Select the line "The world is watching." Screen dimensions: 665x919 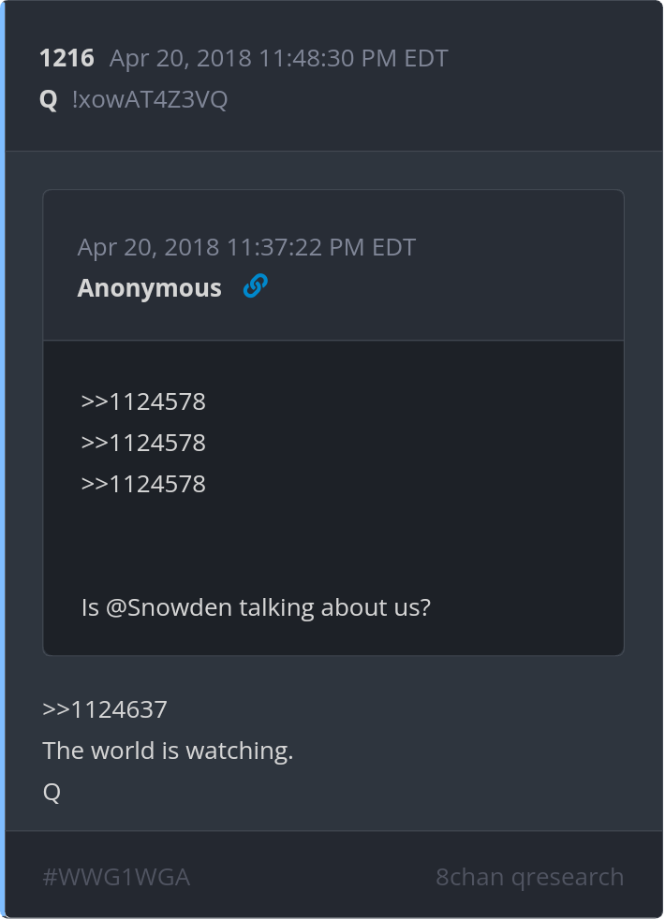point(168,751)
